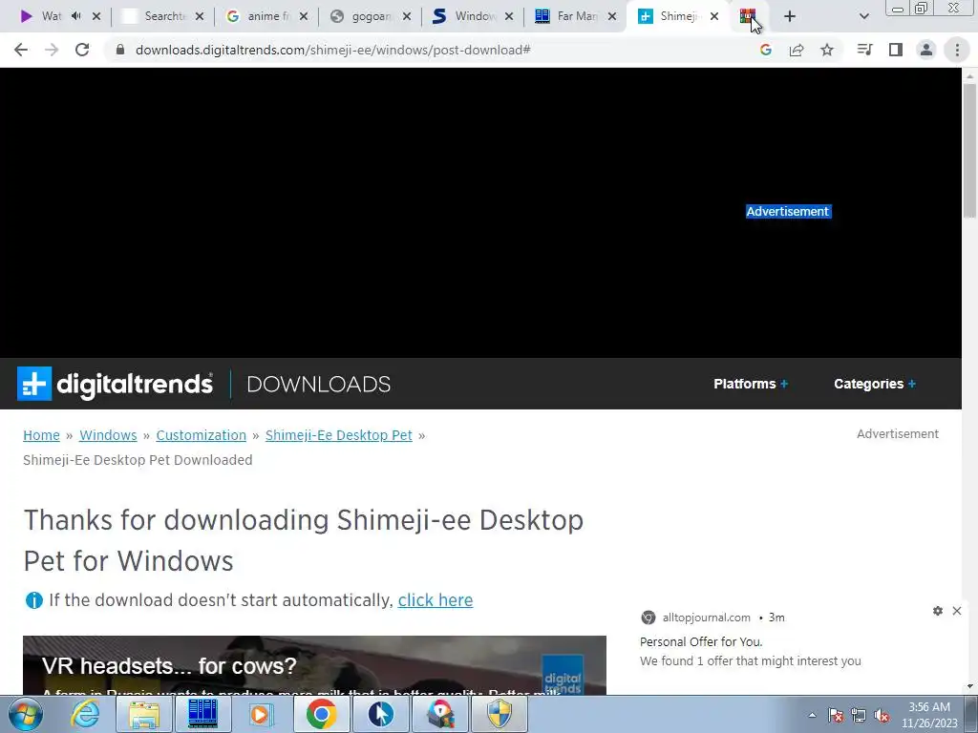
Task: Click the address bar URL
Action: (x=333, y=50)
